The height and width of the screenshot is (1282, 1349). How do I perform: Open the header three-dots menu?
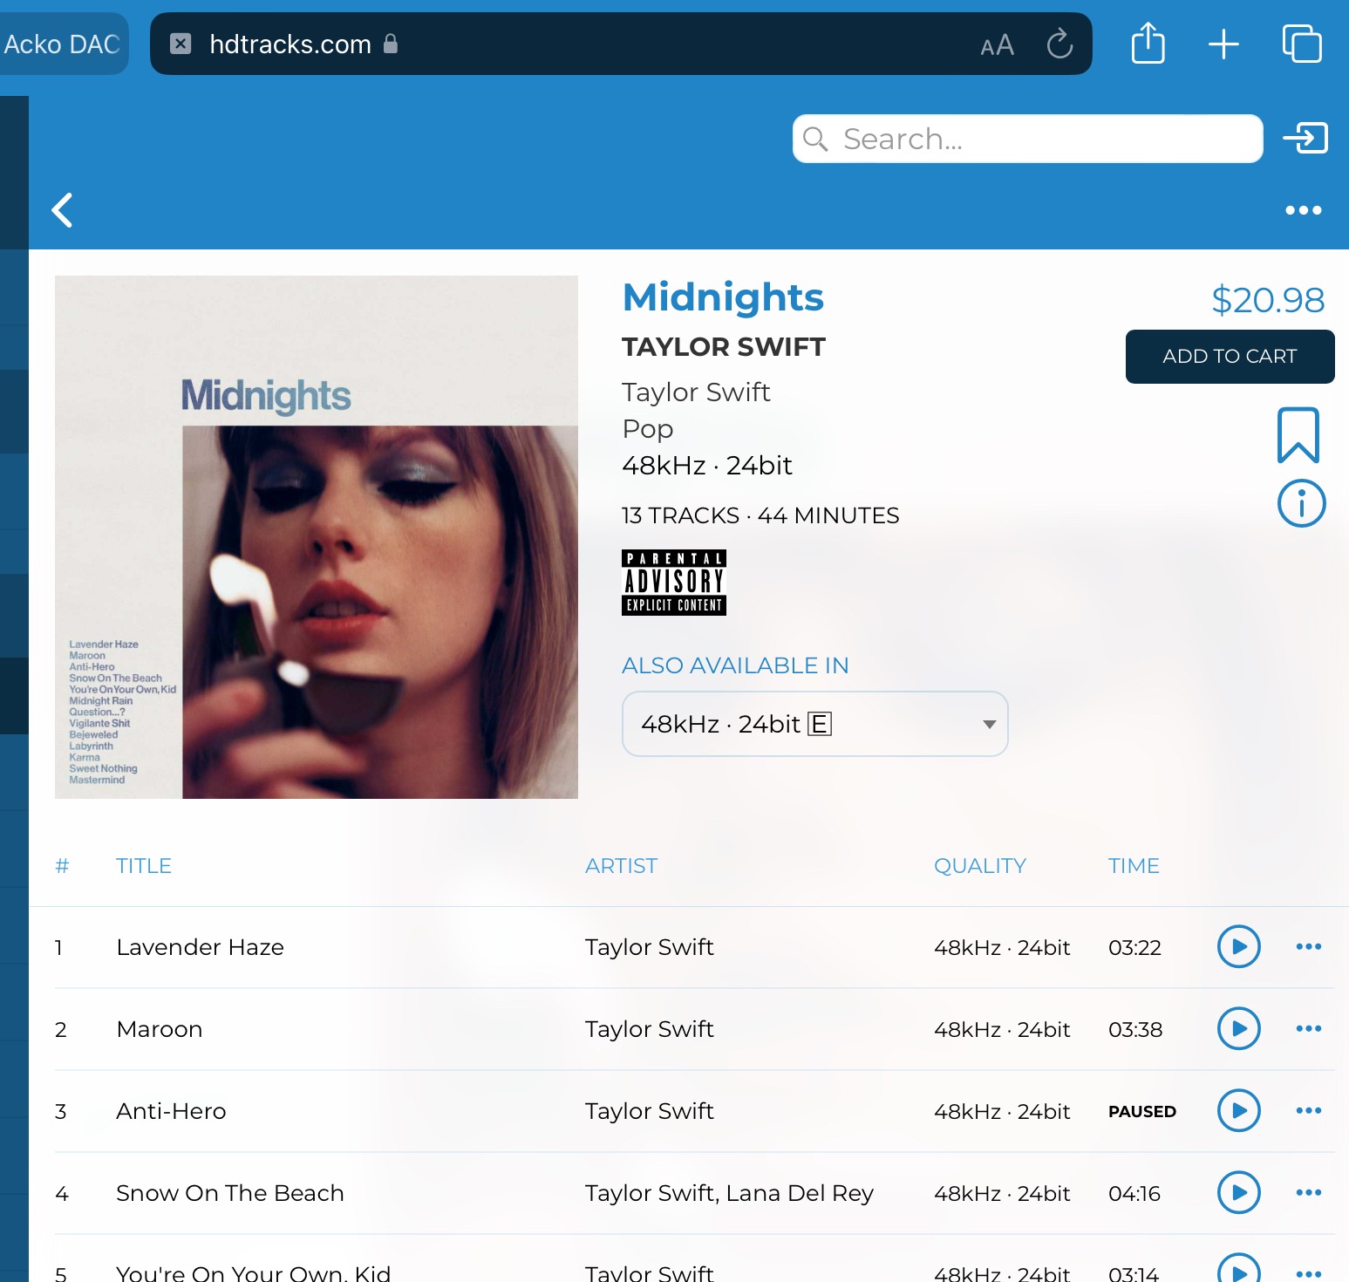tap(1304, 210)
